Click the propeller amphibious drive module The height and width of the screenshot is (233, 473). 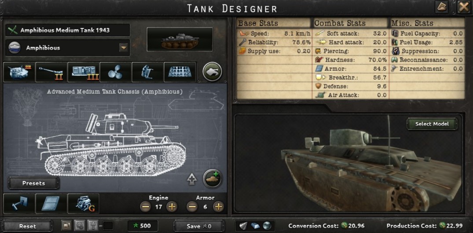(x=116, y=72)
